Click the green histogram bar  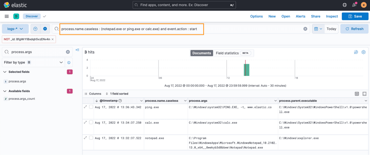[x=246, y=70]
